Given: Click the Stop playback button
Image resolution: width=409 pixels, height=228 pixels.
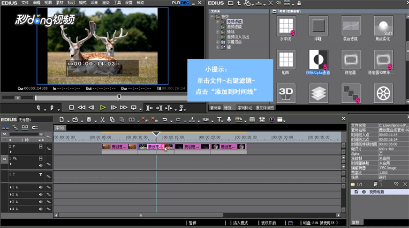Looking at the screenshot, I should pyautogui.click(x=71, y=107).
